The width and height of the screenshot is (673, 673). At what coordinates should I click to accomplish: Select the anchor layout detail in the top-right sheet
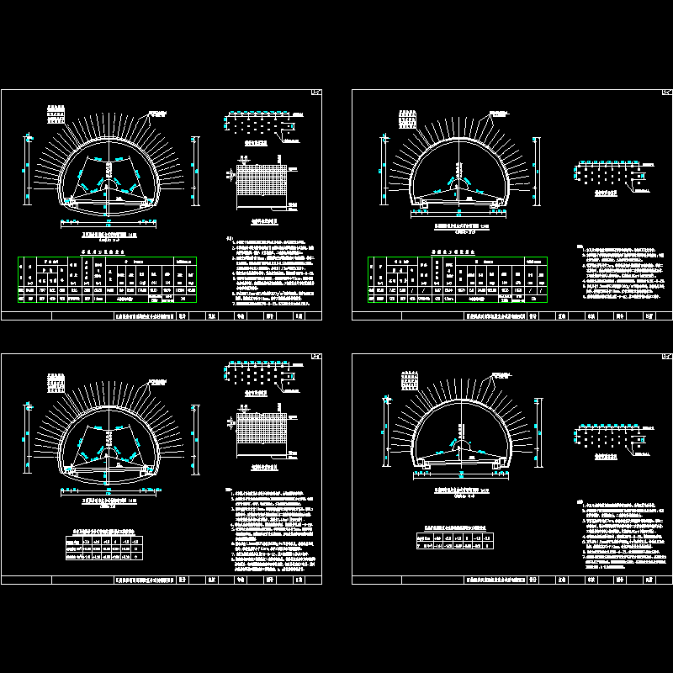click(x=614, y=176)
